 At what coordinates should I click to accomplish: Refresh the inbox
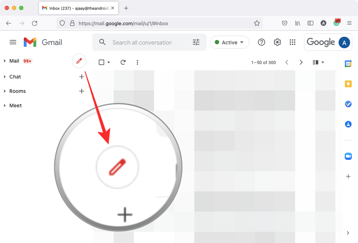pyautogui.click(x=123, y=62)
